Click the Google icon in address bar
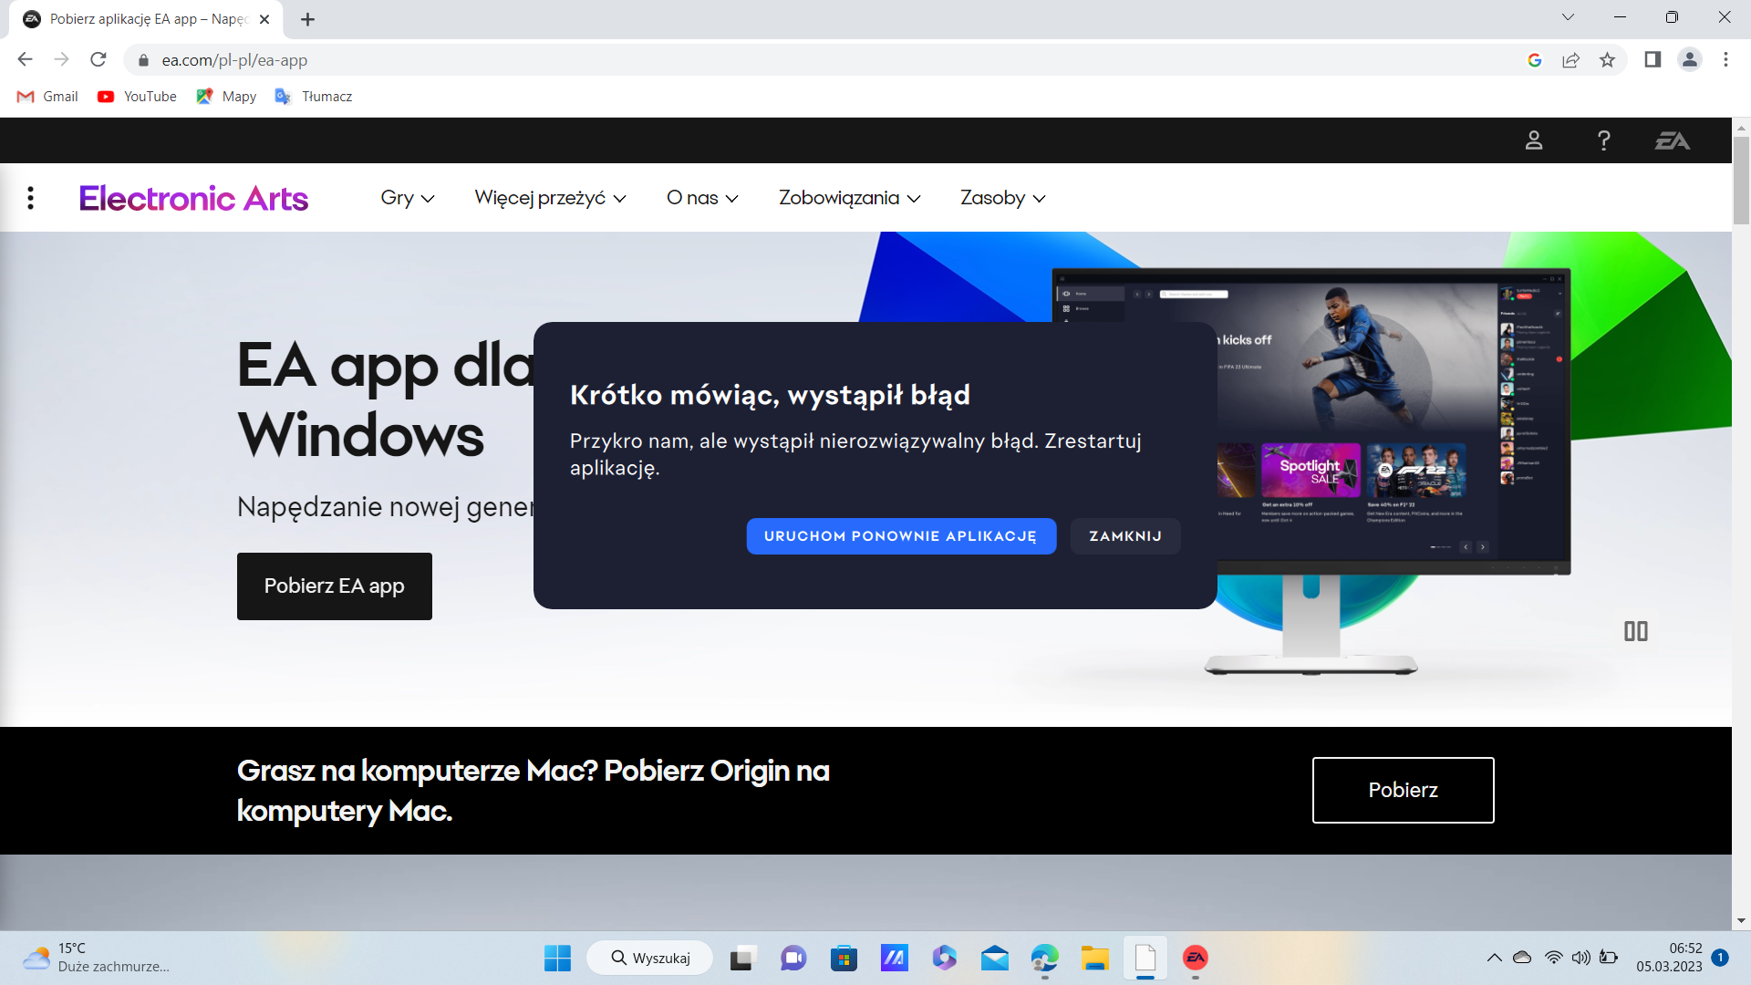Viewport: 1751px width, 985px height. 1535,60
